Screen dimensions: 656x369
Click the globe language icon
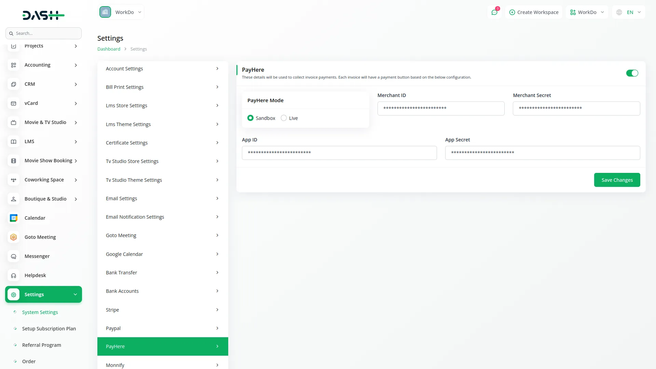619,12
